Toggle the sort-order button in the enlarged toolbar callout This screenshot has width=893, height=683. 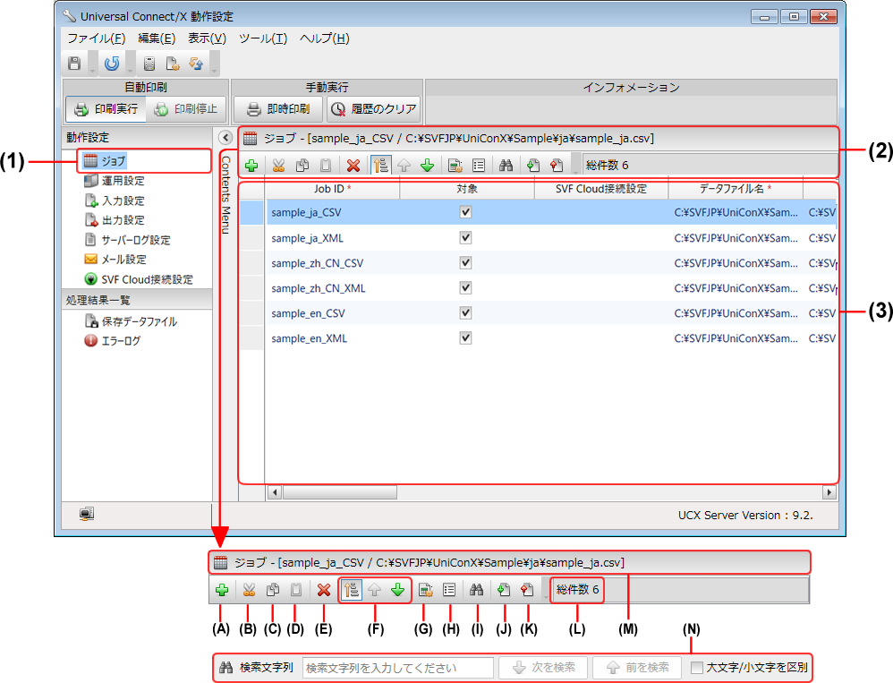(x=352, y=590)
